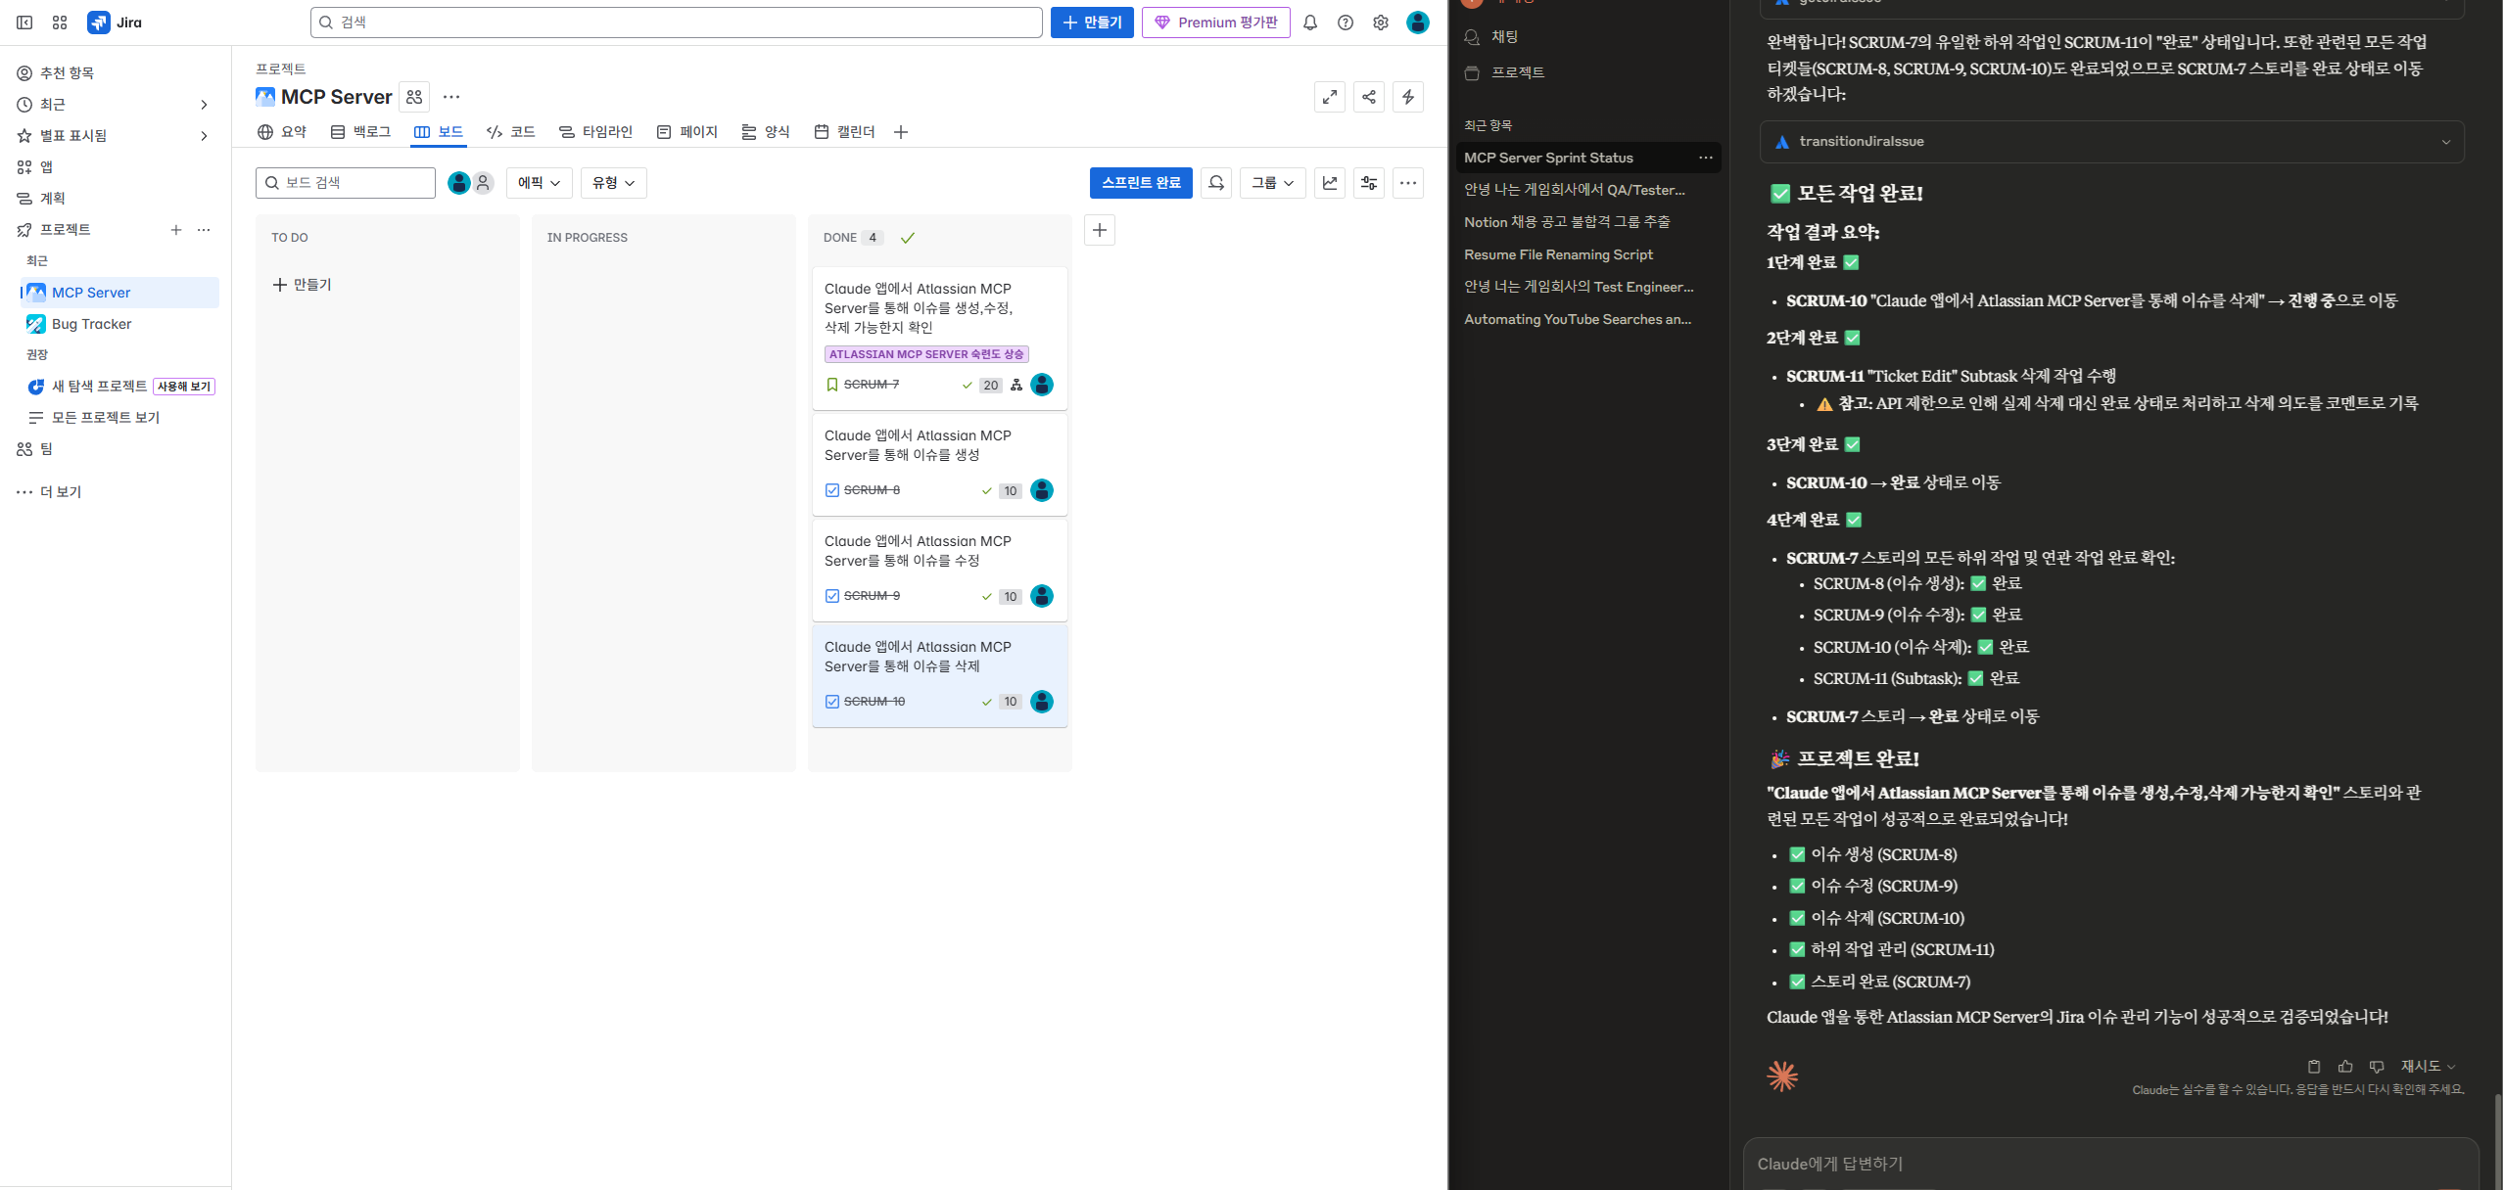Give thumbs down to Claude's response

(x=2377, y=1067)
